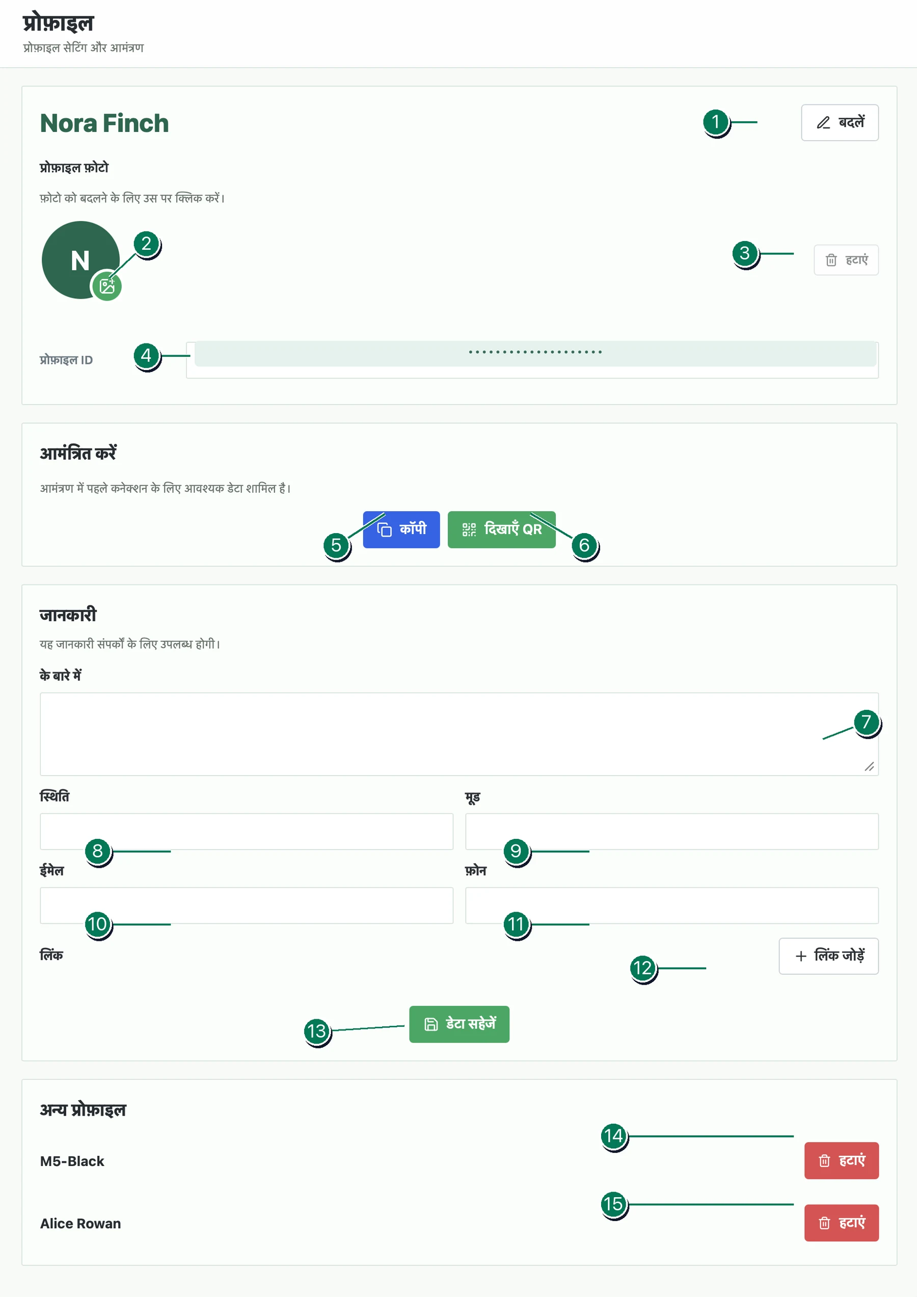The width and height of the screenshot is (917, 1297).
Task: Click the डेटा सहेजें save button
Action: (459, 1024)
